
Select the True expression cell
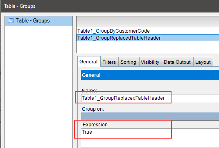pos(150,132)
